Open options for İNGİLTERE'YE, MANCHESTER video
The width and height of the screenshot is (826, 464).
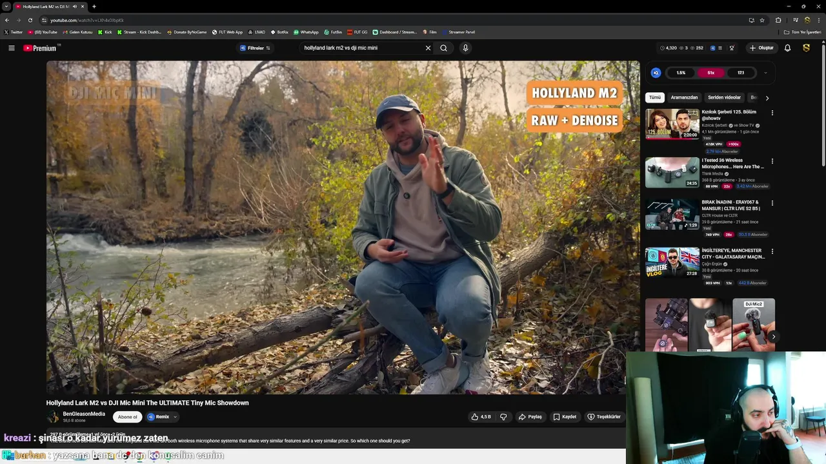coord(772,251)
